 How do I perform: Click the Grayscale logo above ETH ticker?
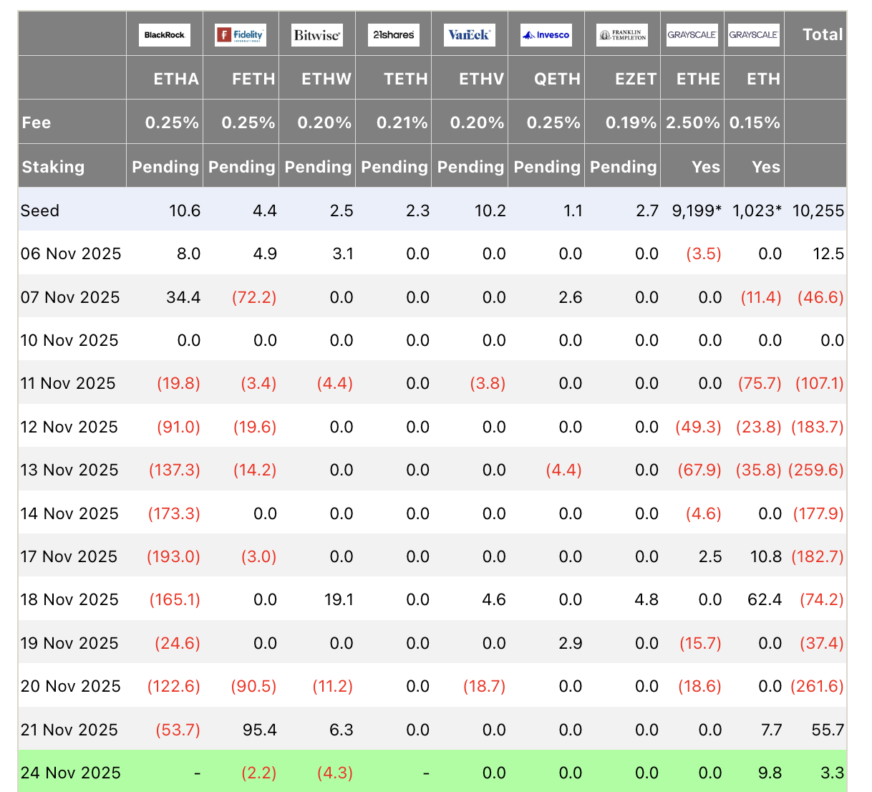point(753,34)
